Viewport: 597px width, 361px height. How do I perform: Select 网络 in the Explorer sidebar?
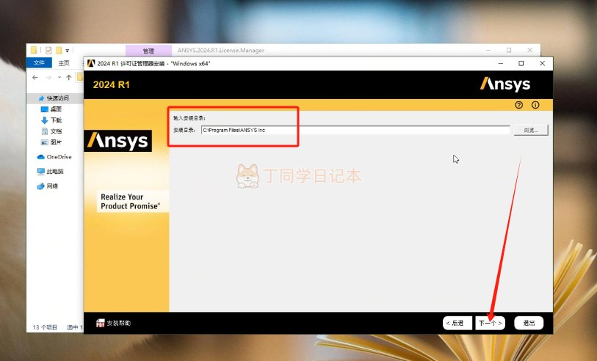click(48, 186)
